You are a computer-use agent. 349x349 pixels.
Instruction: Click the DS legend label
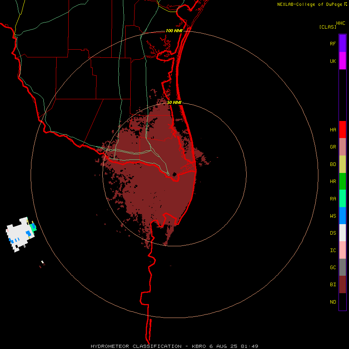333,233
